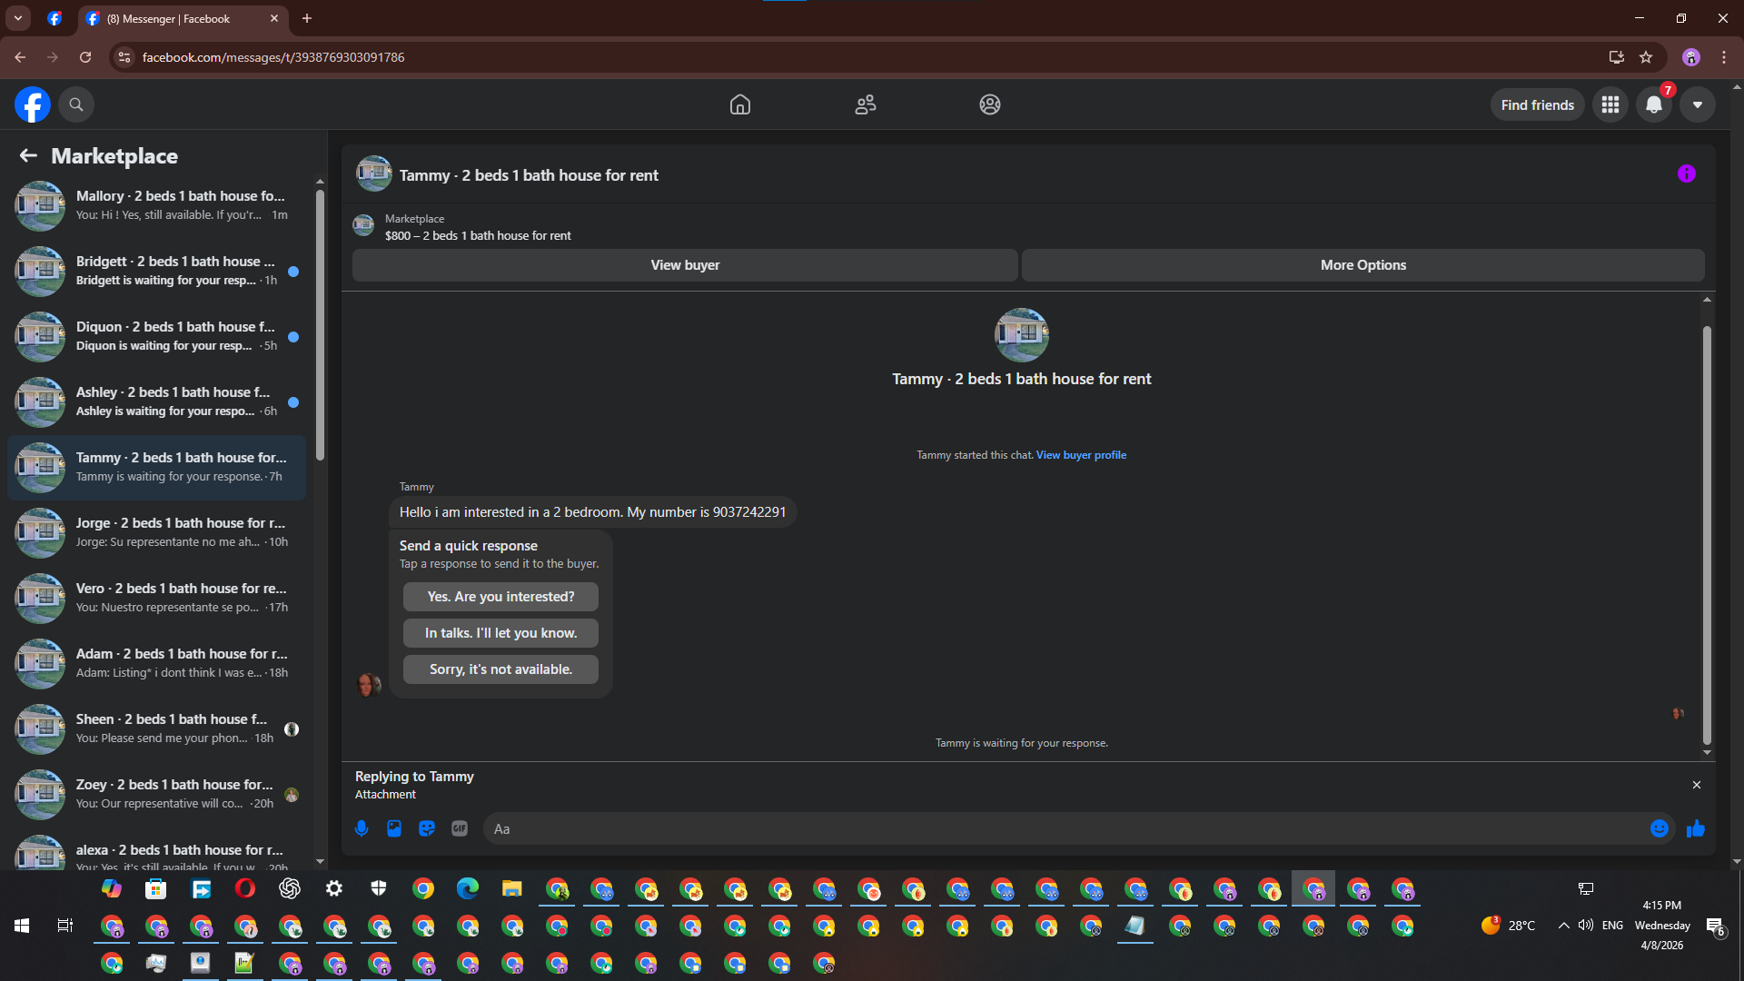Go to the Facebook Home tab

click(x=740, y=104)
